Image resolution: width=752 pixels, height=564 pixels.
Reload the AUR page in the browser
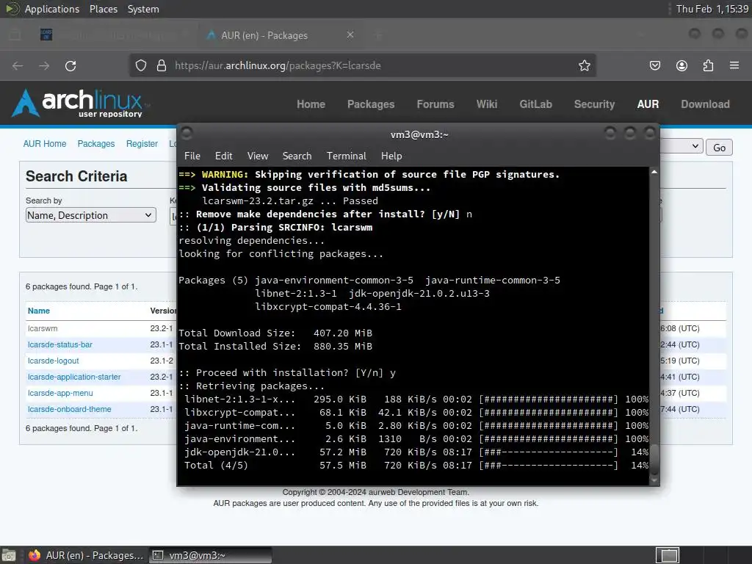pyautogui.click(x=70, y=65)
